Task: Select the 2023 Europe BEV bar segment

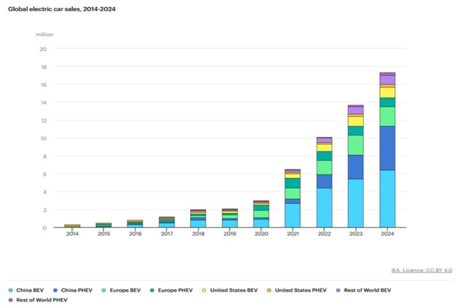Action: [356, 145]
